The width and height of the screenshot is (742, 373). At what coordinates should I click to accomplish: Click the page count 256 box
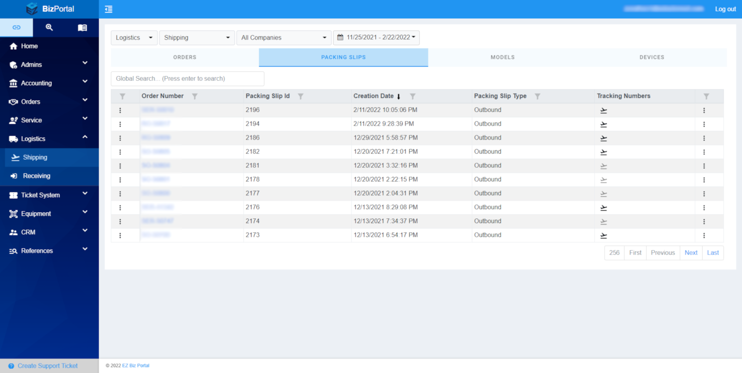coord(615,253)
